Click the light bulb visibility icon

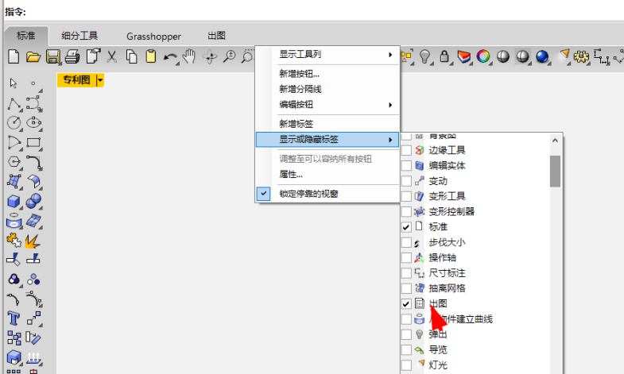(426, 56)
